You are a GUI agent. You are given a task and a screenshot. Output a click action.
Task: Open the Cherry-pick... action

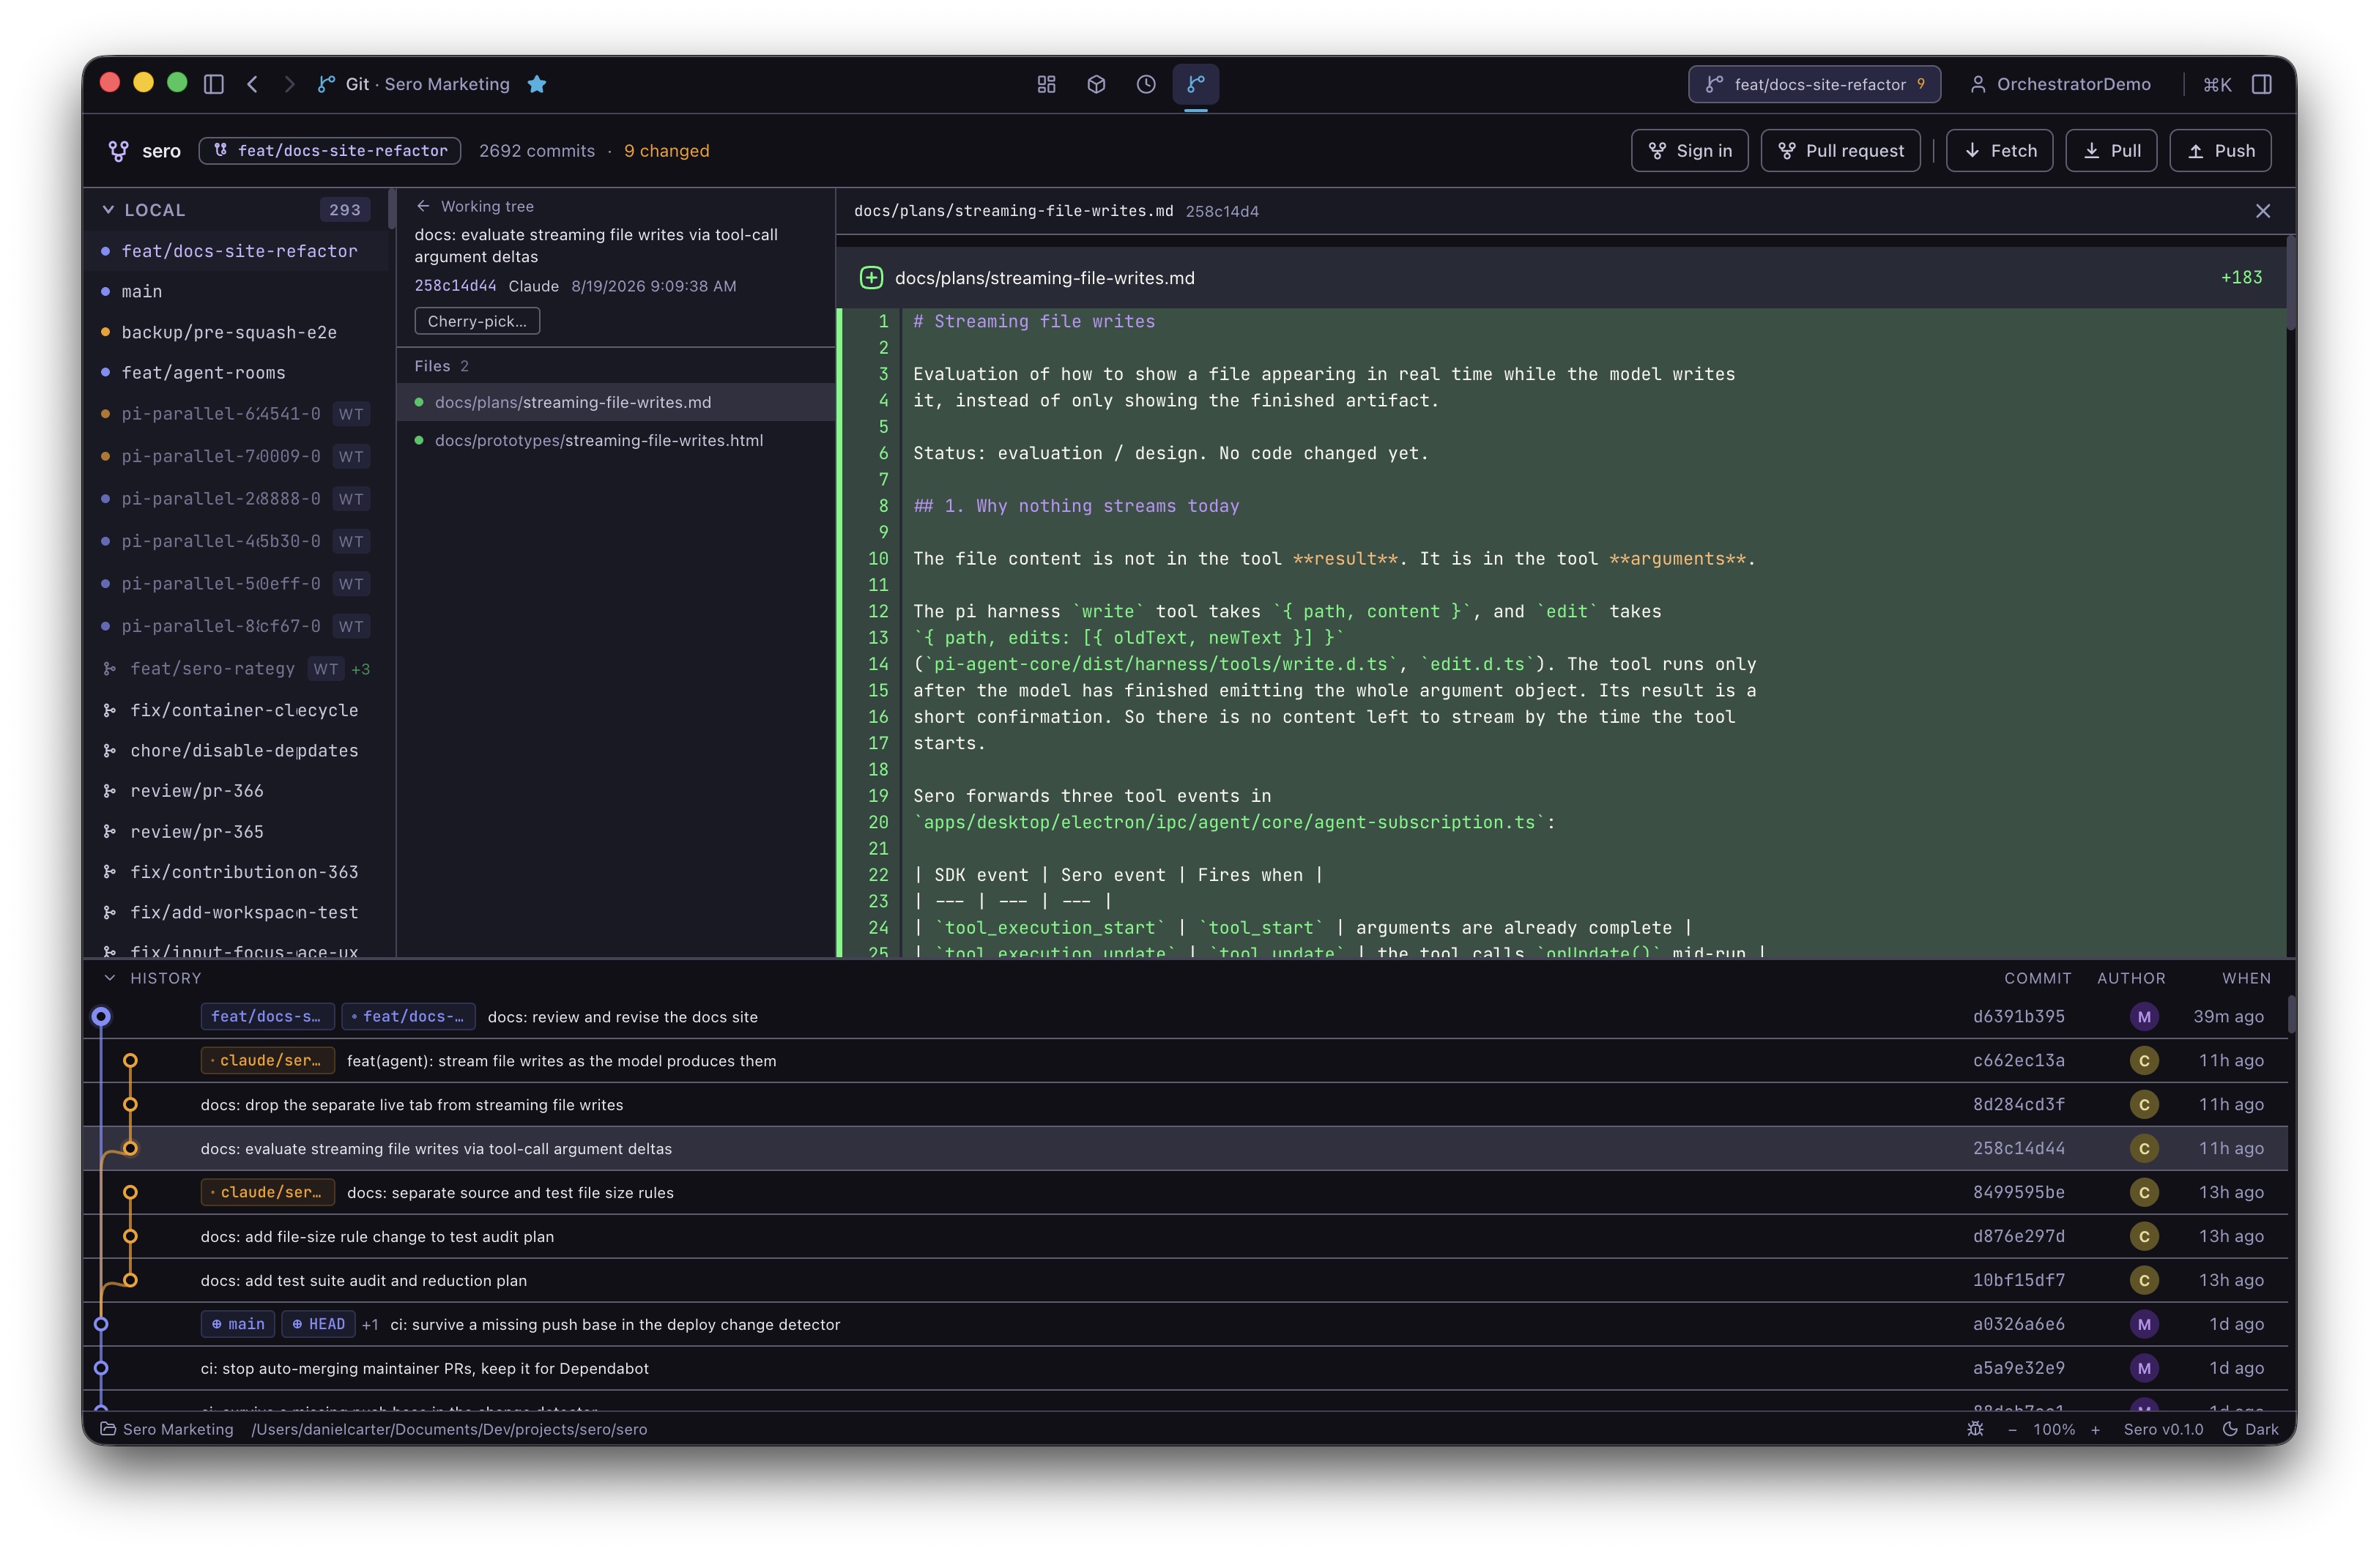[x=477, y=321]
